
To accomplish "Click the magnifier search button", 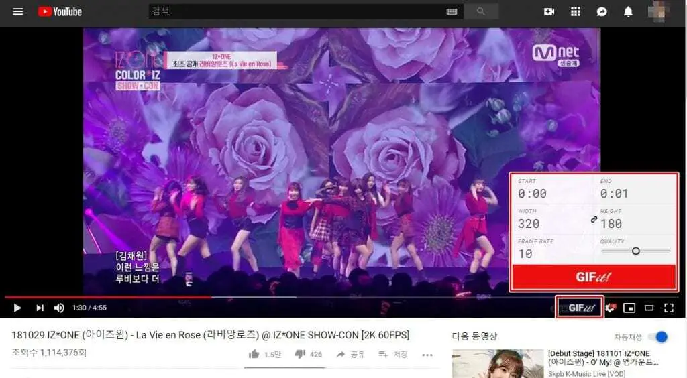I will tap(481, 11).
